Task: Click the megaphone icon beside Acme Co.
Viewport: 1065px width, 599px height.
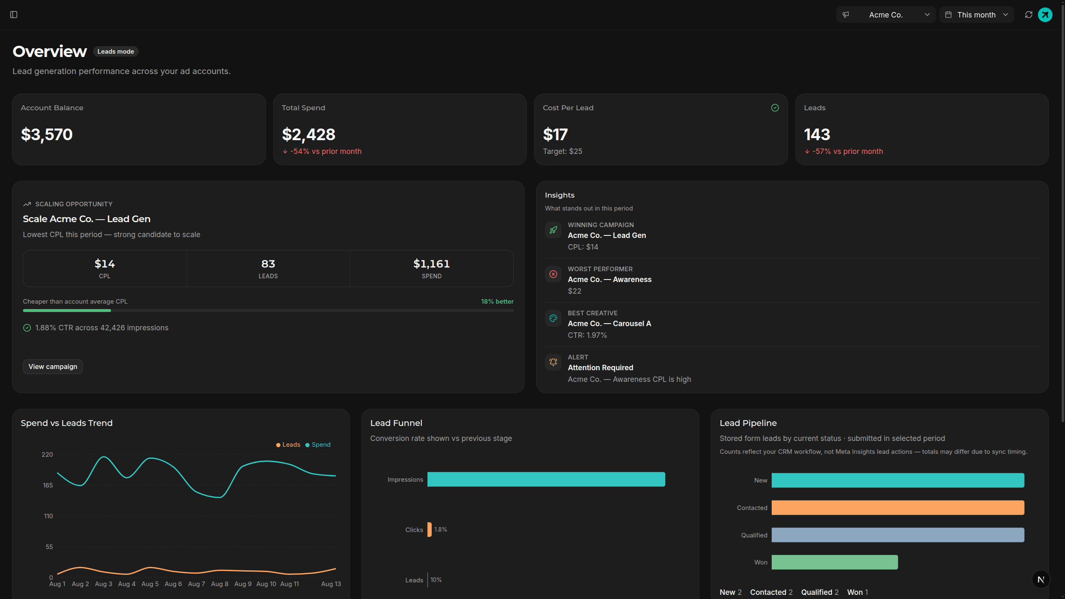Action: [x=846, y=15]
